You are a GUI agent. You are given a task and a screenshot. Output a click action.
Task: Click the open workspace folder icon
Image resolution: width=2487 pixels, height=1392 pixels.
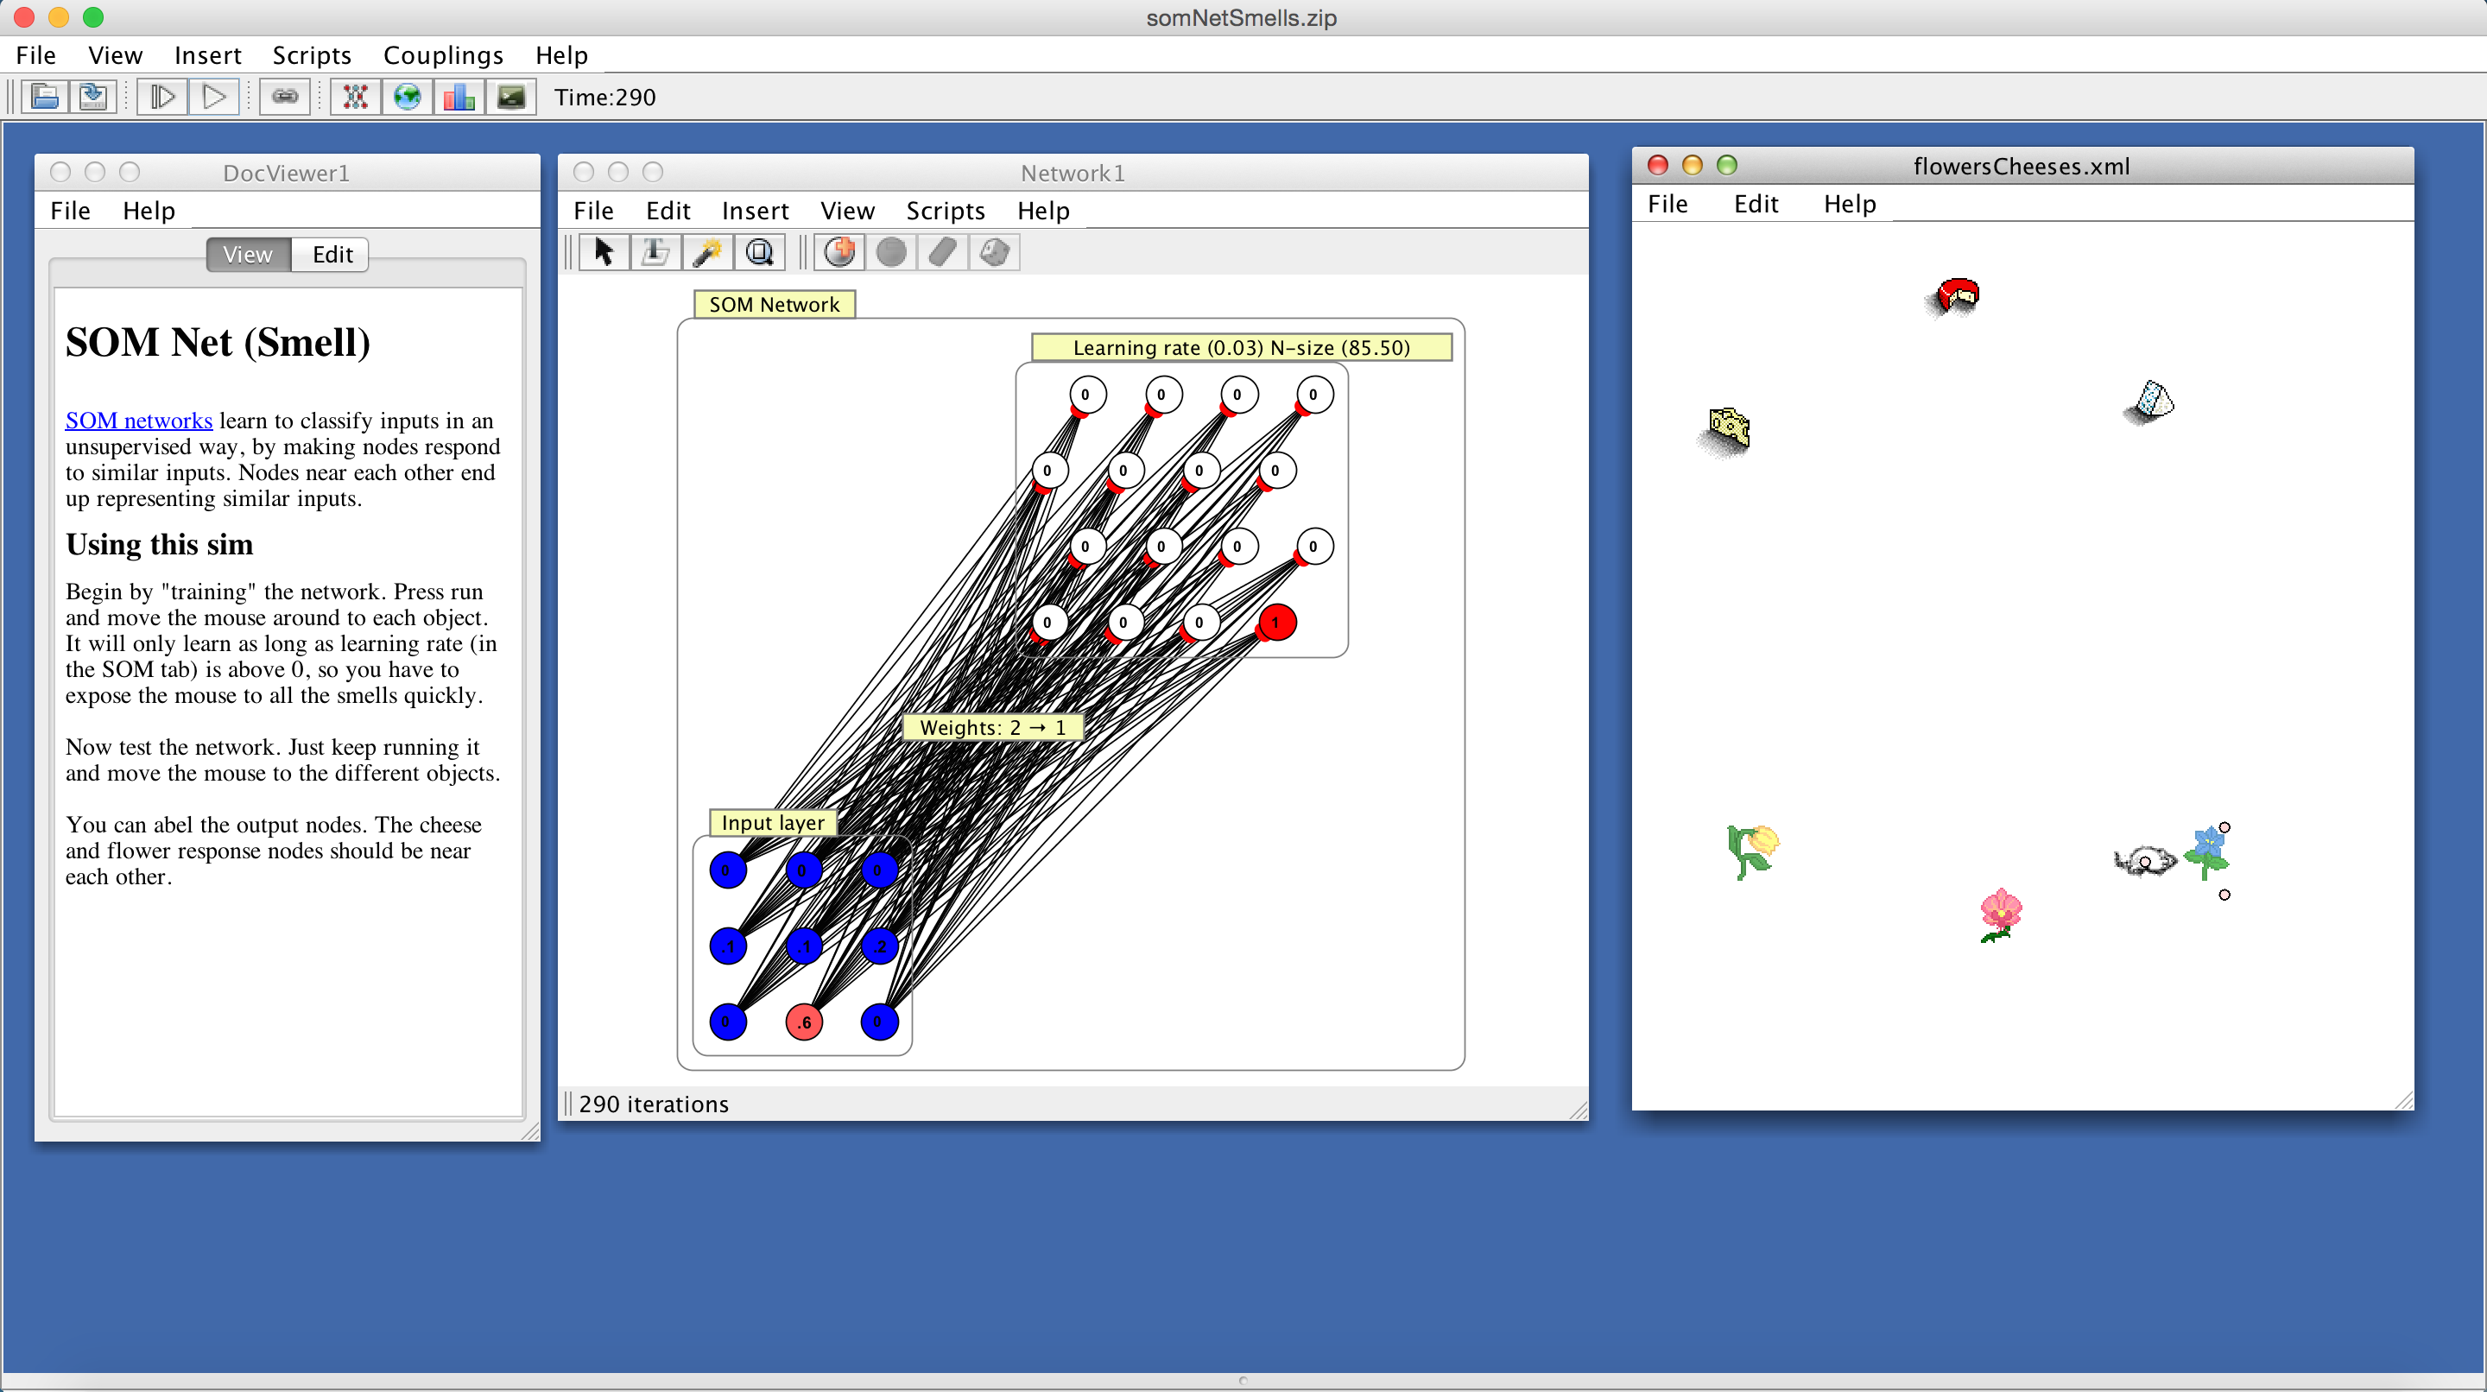click(x=44, y=97)
